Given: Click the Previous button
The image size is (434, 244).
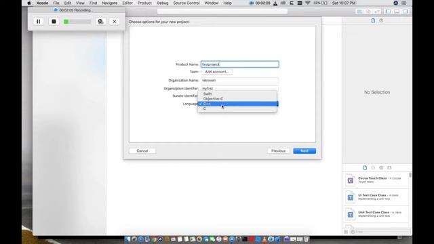Looking at the screenshot, I should click(278, 150).
